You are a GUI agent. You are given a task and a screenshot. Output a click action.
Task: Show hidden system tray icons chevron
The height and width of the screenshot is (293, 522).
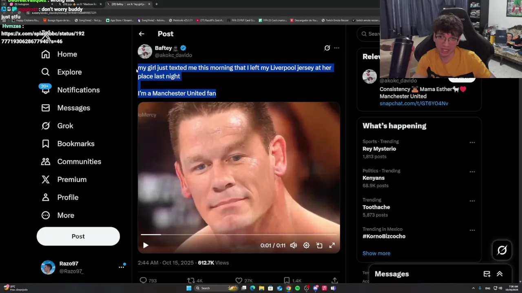(x=473, y=288)
